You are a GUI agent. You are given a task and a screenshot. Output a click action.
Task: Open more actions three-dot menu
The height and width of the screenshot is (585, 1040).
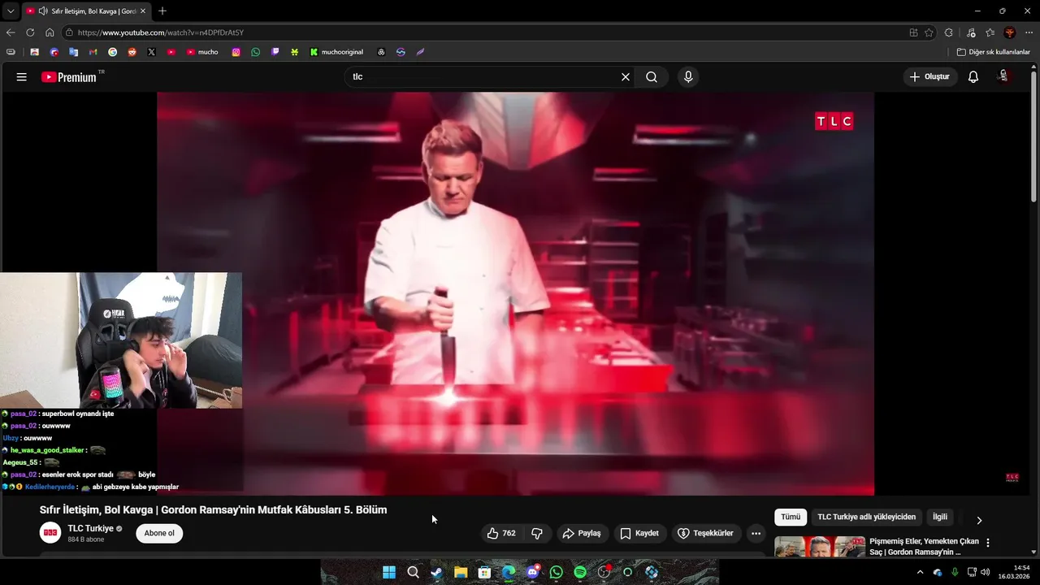click(756, 534)
